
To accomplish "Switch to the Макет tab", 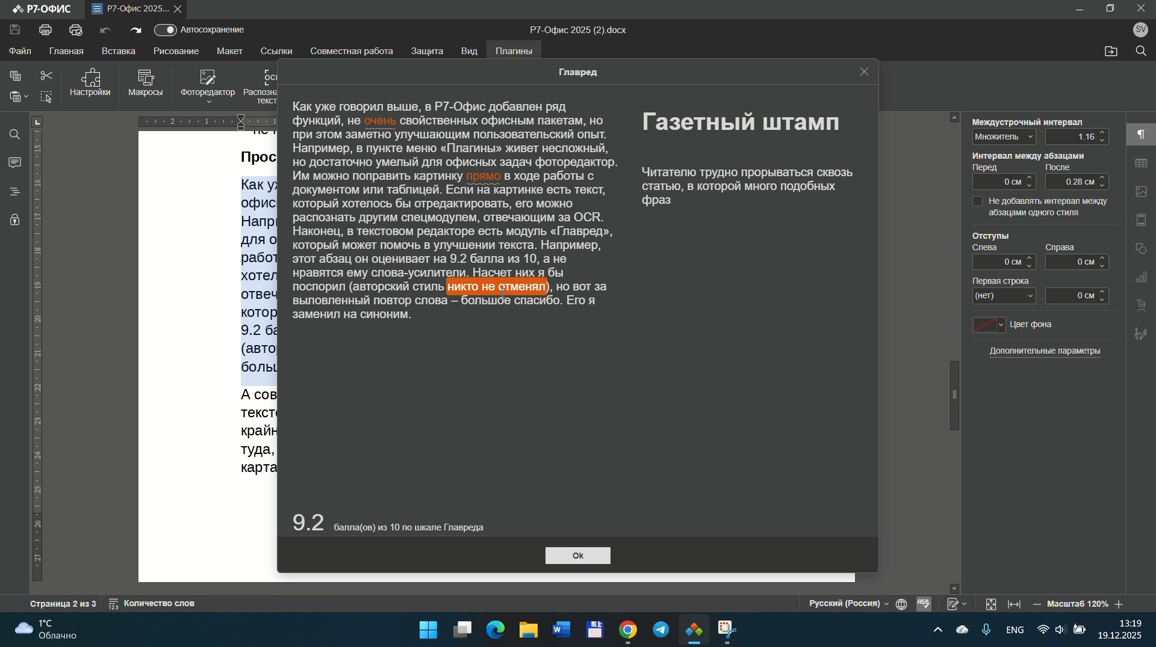I will (x=230, y=52).
